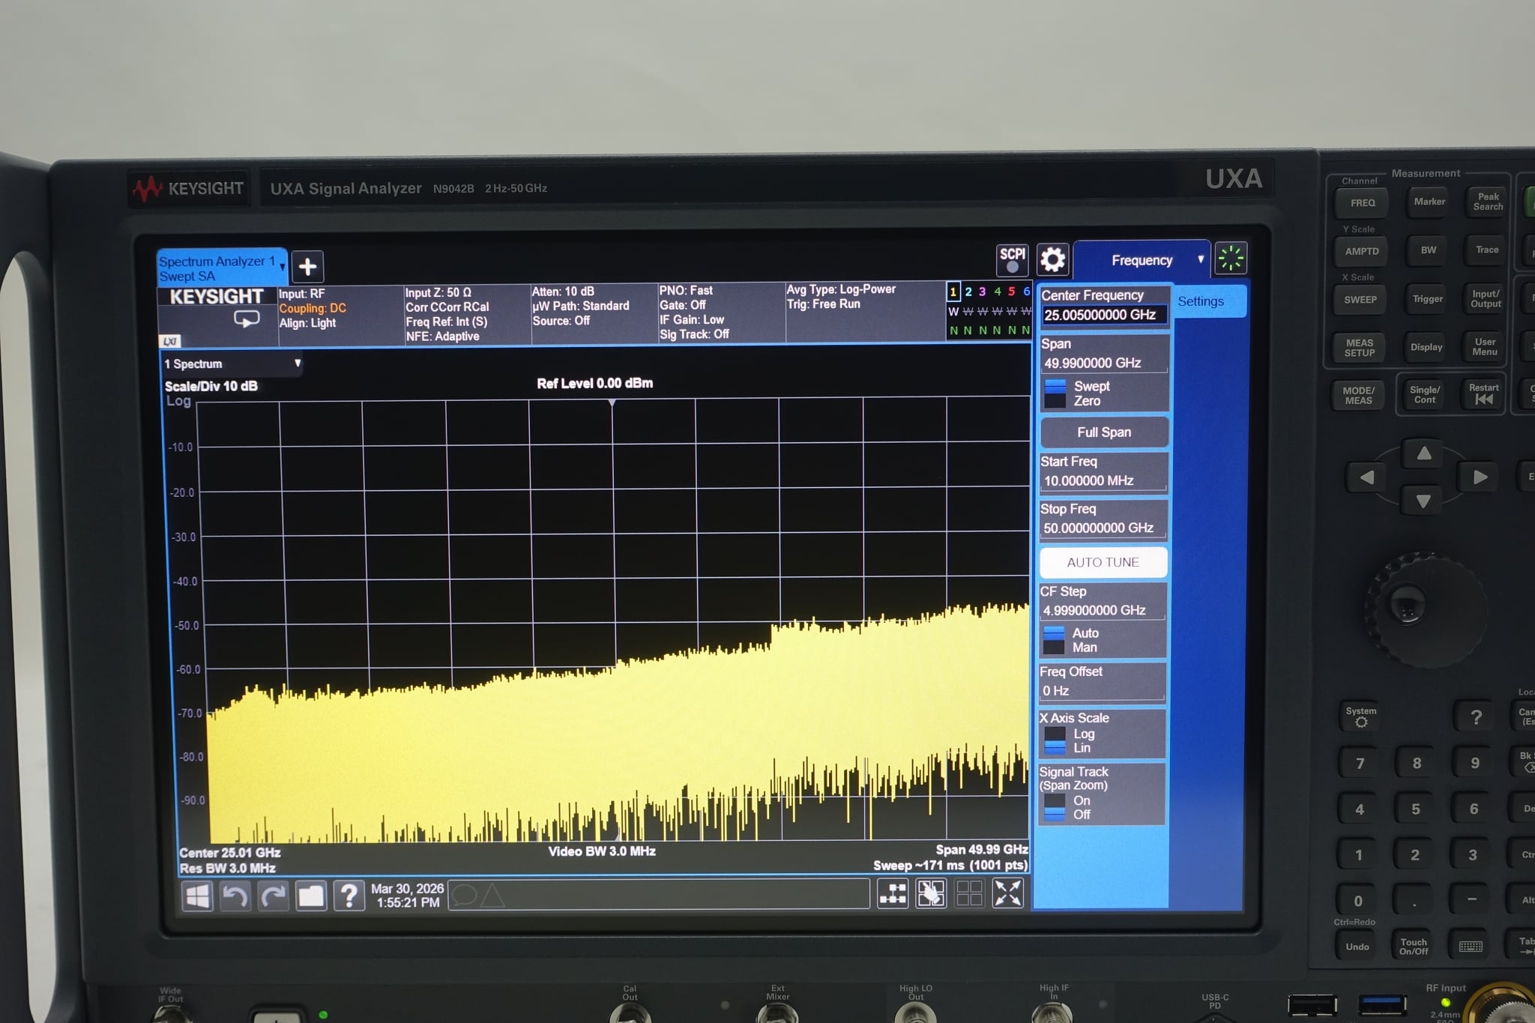
Task: Click the green preset starburst icon
Action: click(1231, 259)
